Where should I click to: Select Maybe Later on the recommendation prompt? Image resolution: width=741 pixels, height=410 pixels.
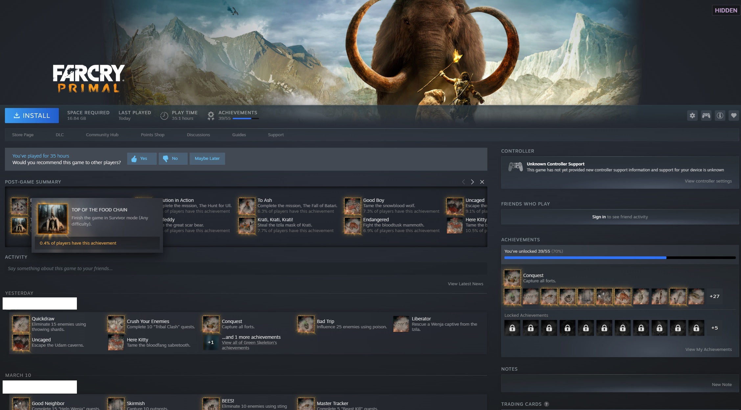pos(207,159)
